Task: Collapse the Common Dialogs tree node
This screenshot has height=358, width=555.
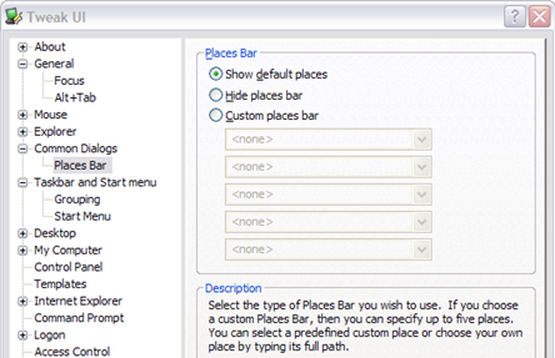Action: point(23,149)
